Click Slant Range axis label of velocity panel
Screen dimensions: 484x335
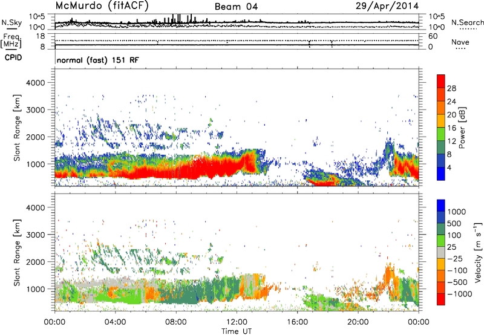tap(17, 253)
